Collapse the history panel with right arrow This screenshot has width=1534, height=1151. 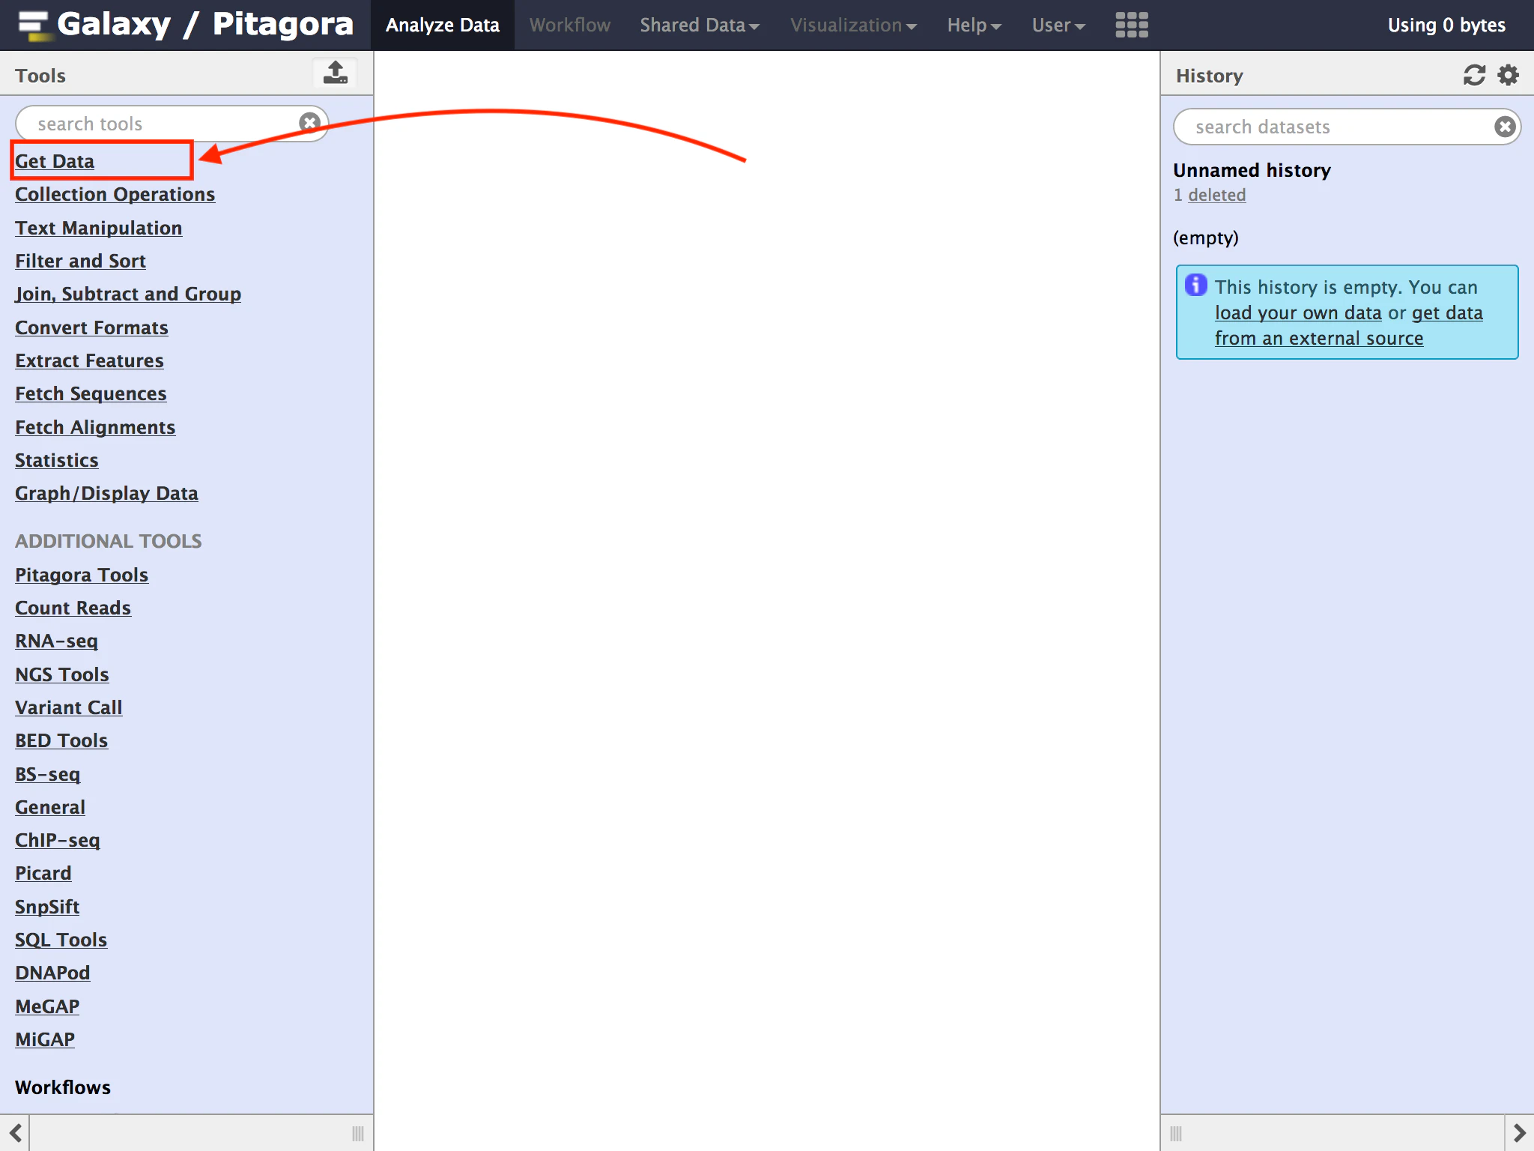tap(1519, 1133)
